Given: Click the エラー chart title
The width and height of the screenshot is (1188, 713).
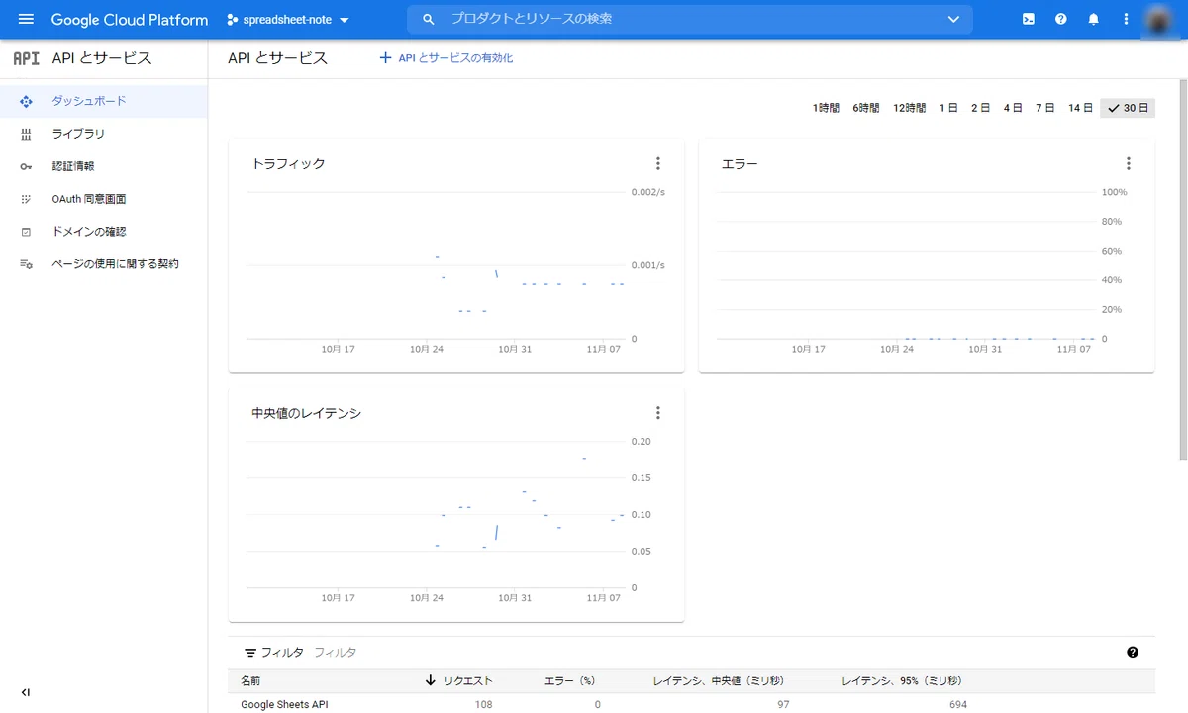Looking at the screenshot, I should (741, 164).
